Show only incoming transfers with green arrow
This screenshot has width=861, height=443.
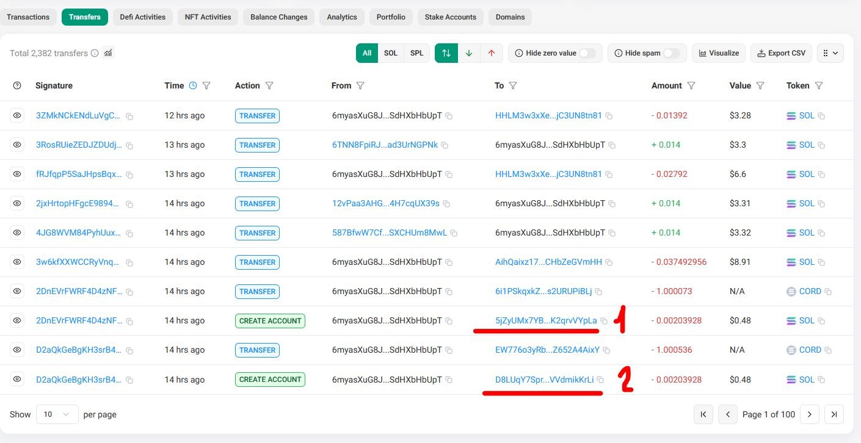point(469,53)
